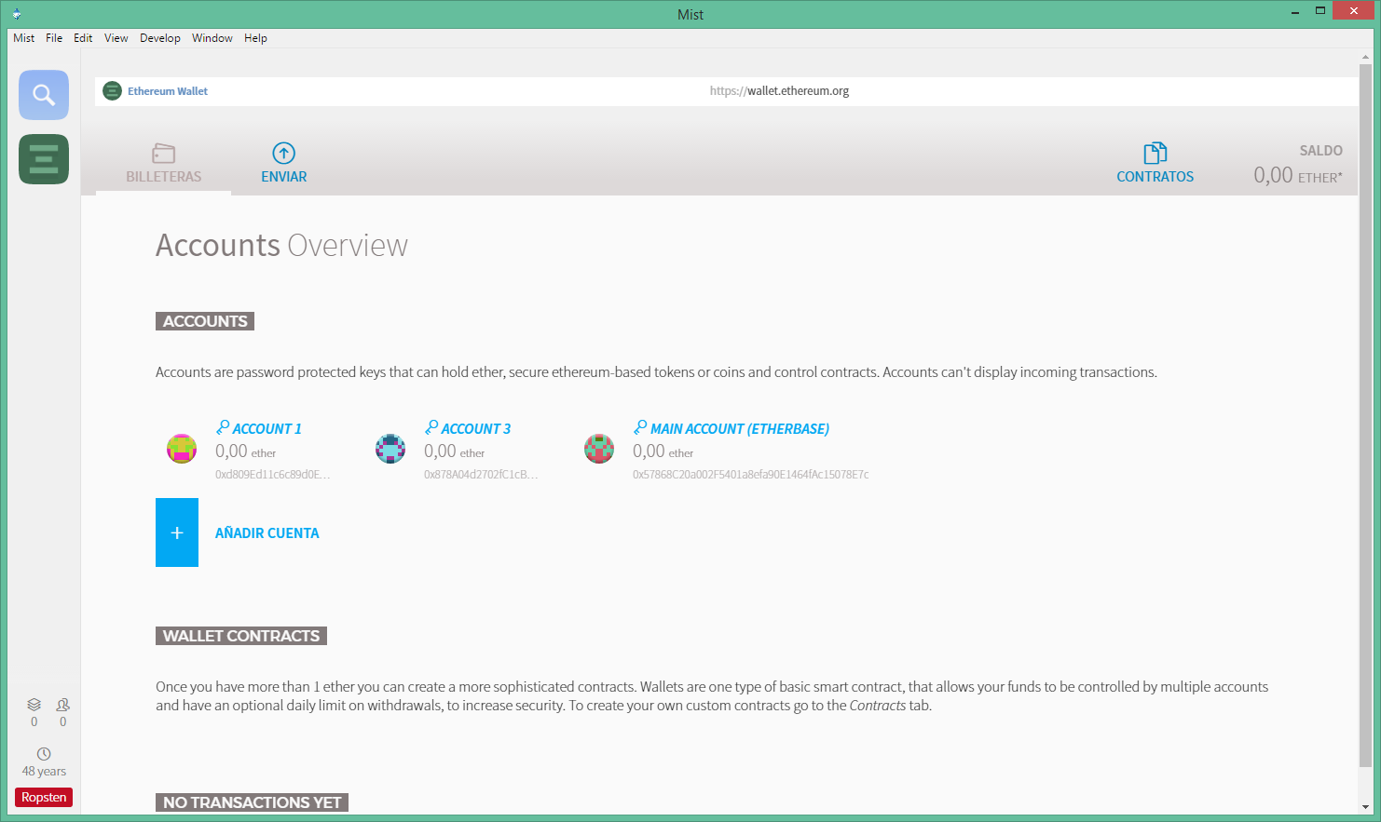Screen dimensions: 1381x822
Task: Click Account 3 balance 0,00 ether
Action: click(x=455, y=451)
